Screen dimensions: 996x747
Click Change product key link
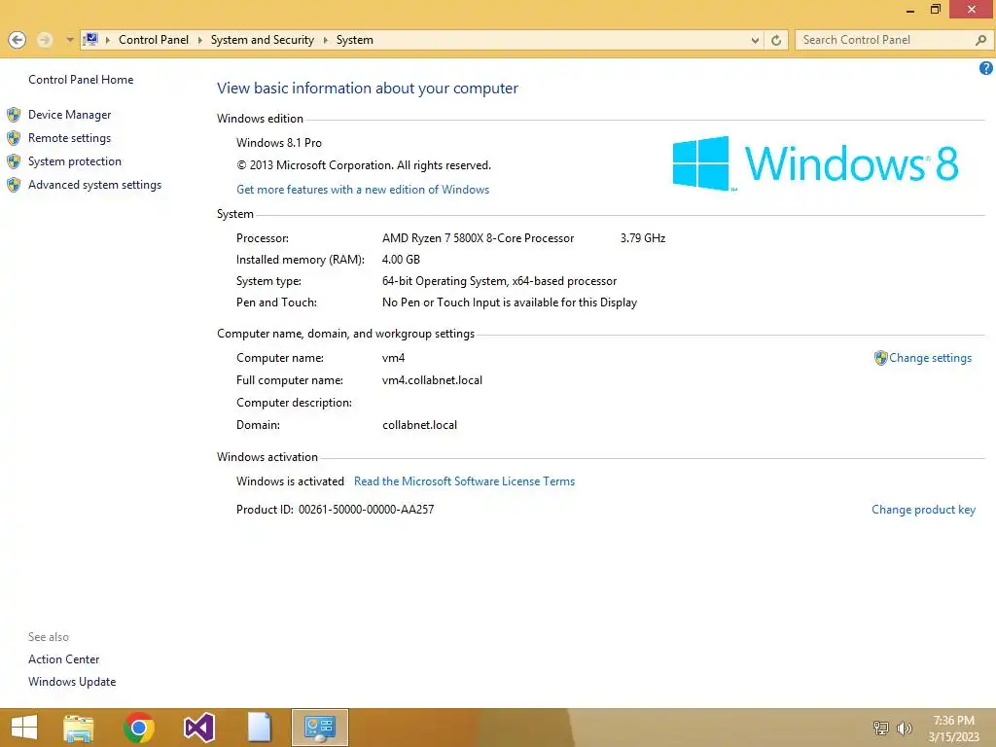(x=923, y=510)
